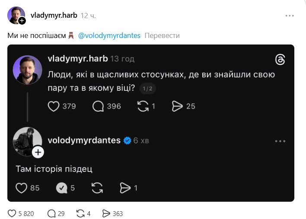306x219 pixels.
Task: Follow vladymyr.harb via avatar plus badge
Action: (22, 20)
